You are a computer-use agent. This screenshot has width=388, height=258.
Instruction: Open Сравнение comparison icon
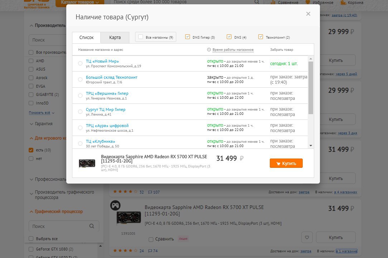[273, 3]
